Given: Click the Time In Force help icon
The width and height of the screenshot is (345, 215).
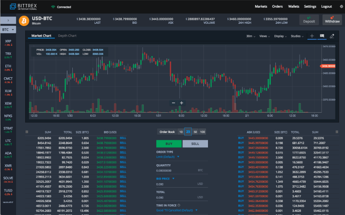Looking at the screenshot, I should coord(179,205).
